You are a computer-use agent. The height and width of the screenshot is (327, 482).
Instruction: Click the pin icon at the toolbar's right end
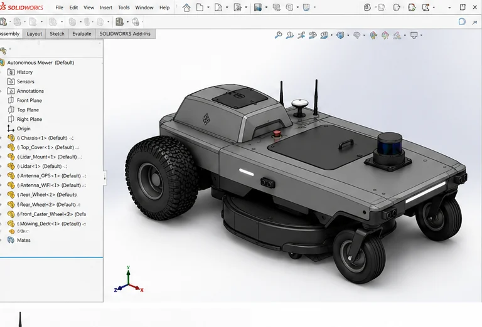(474, 22)
